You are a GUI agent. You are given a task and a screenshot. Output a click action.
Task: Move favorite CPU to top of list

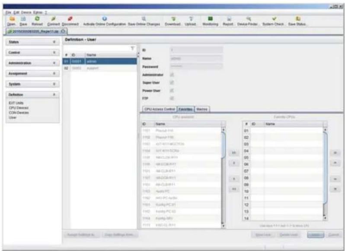[x=335, y=153]
